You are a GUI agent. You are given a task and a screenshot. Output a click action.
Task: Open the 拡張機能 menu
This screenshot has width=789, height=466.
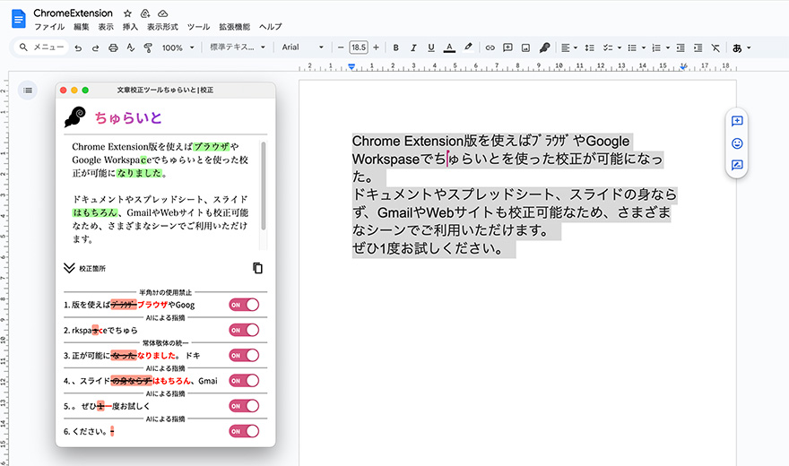click(x=235, y=27)
